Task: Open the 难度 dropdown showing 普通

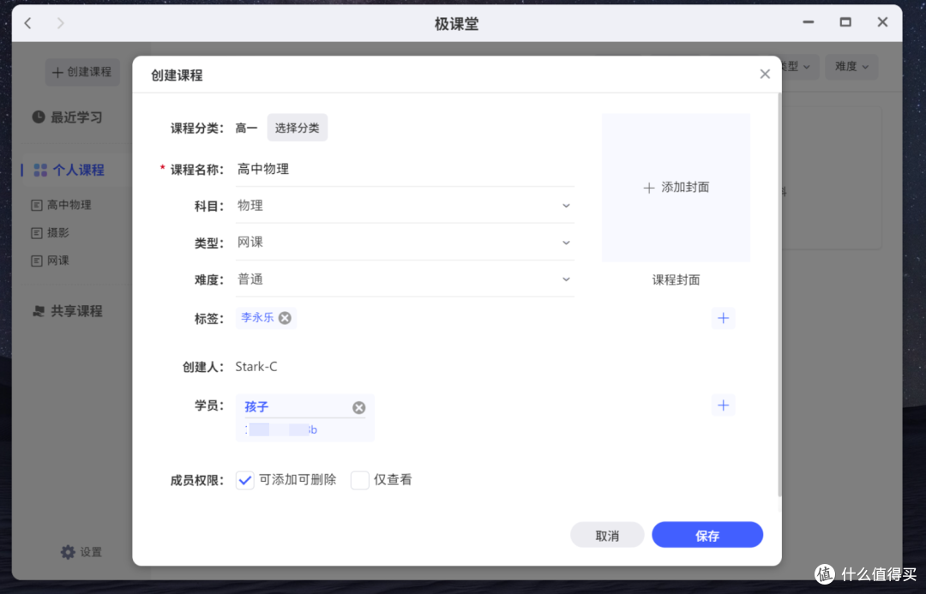Action: tap(405, 279)
